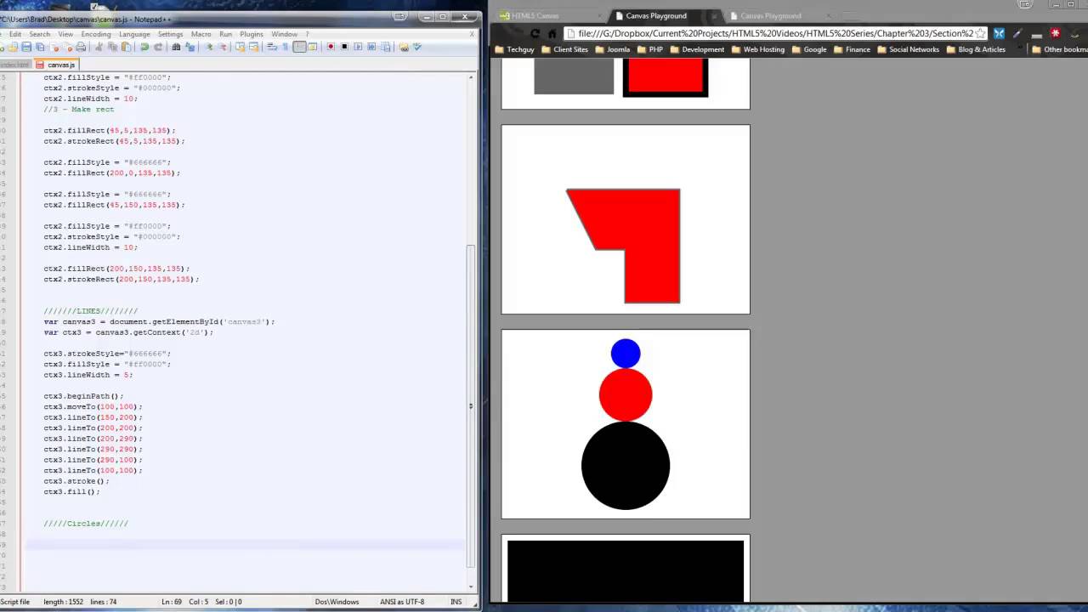The height and width of the screenshot is (612, 1088).
Task: Click the Save icon in Notepad++ toolbar
Action: pos(26,47)
